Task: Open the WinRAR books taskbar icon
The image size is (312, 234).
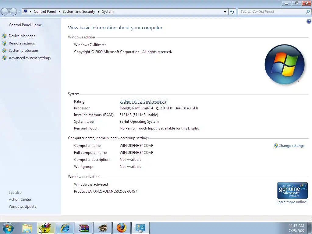Action: coord(83,228)
